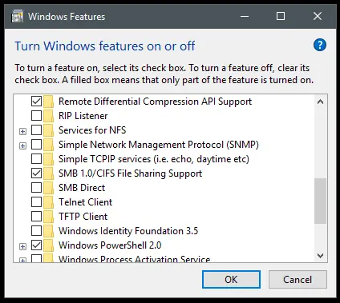Open the help question mark icon
340x303 pixels.
320,45
